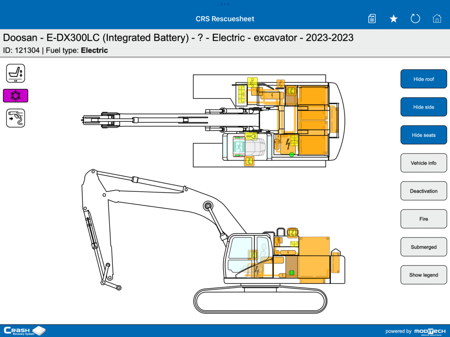
Task: Click the CRS Rescuesheet title bar
Action: pos(225,18)
